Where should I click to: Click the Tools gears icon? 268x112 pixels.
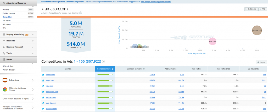4,53
